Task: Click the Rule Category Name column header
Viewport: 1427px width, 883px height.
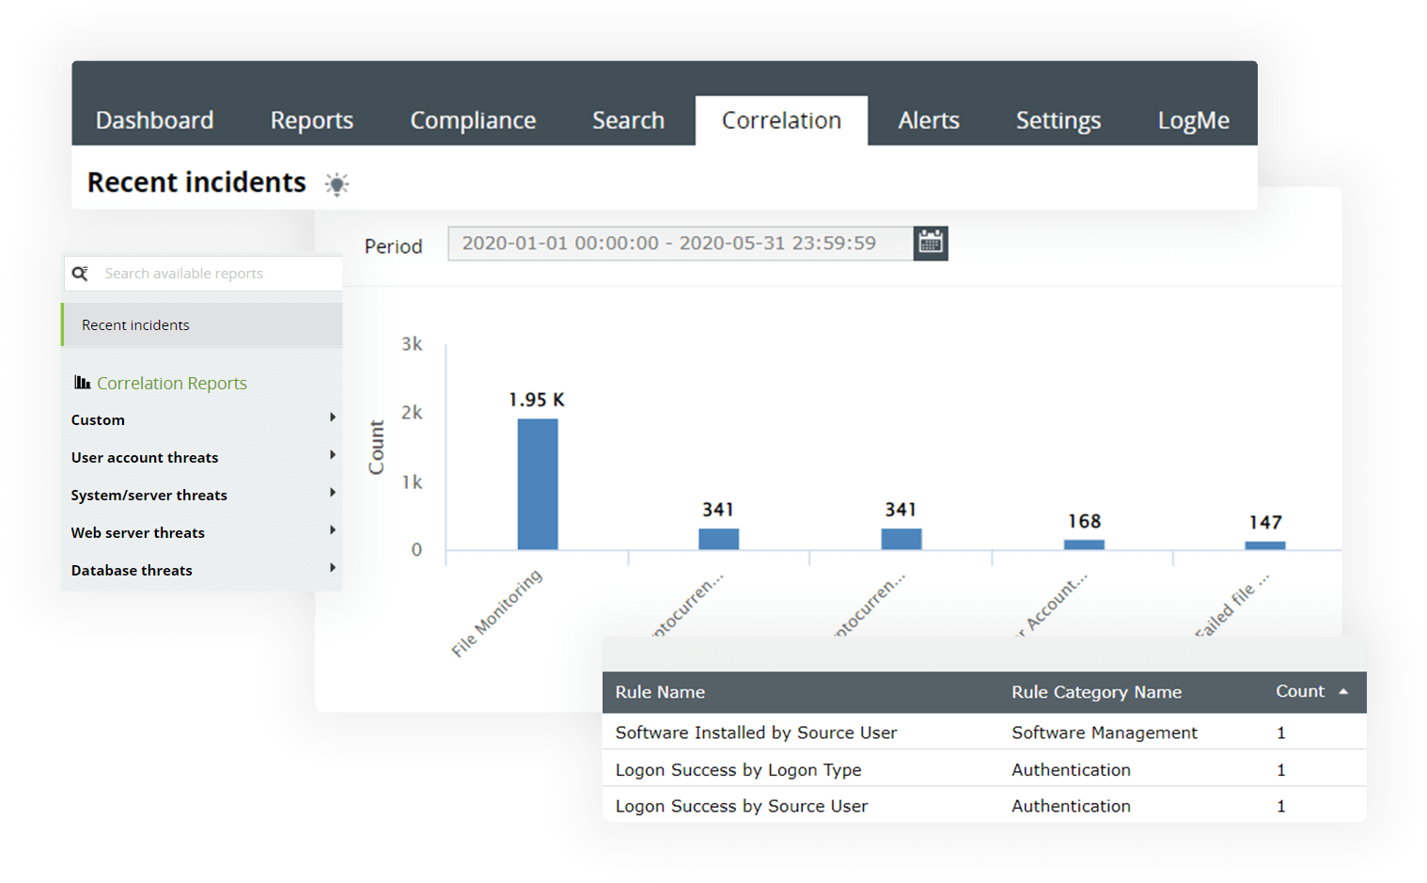Action: (1096, 692)
